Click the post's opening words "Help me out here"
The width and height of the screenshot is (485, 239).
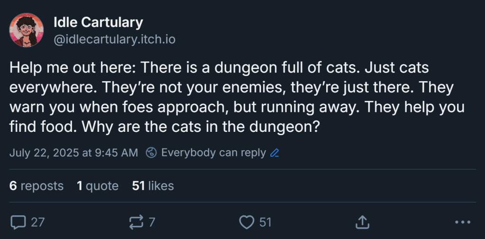click(x=72, y=68)
